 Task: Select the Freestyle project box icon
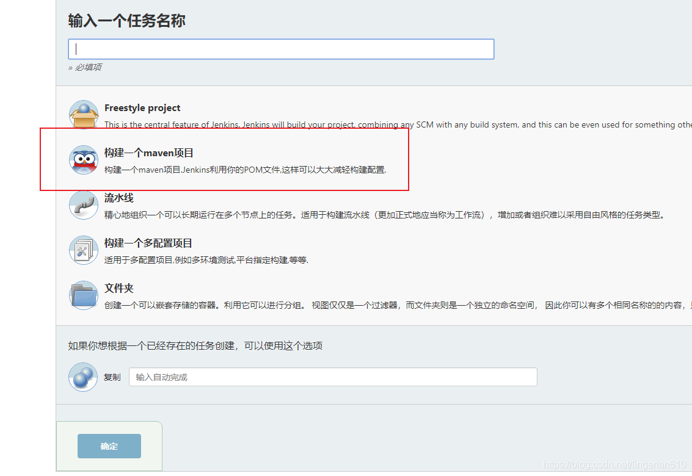point(84,115)
